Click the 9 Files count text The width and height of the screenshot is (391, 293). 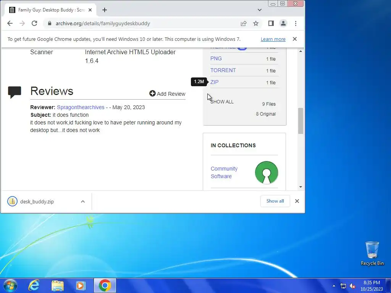coord(269,104)
